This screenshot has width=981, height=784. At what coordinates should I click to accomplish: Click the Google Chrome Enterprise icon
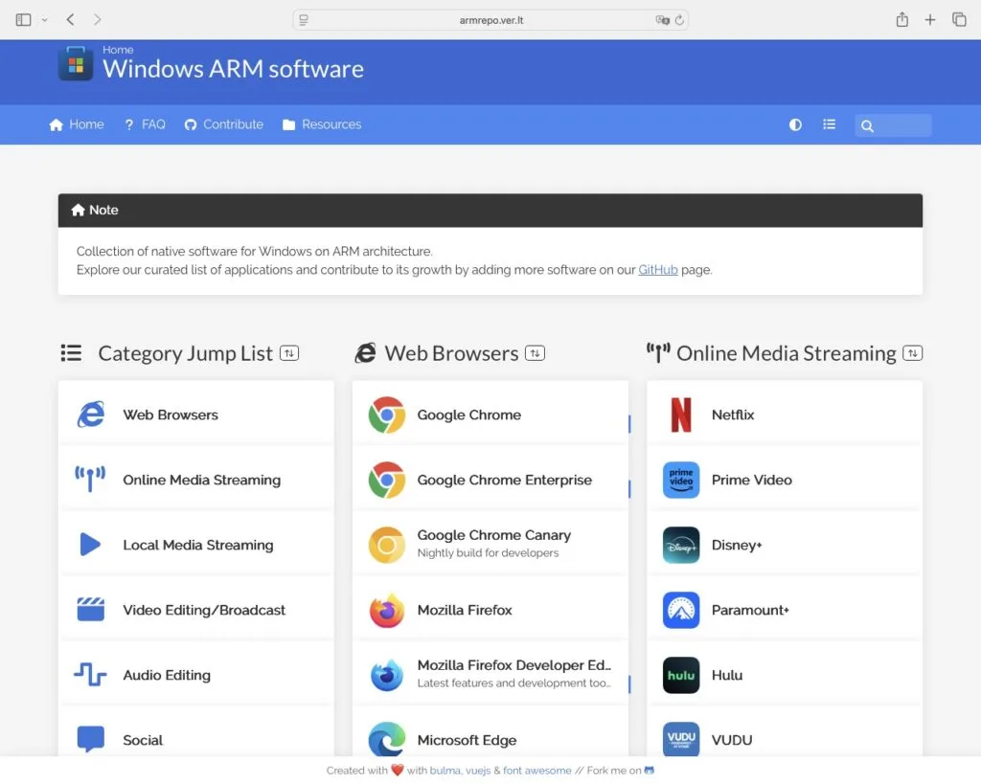(x=387, y=480)
